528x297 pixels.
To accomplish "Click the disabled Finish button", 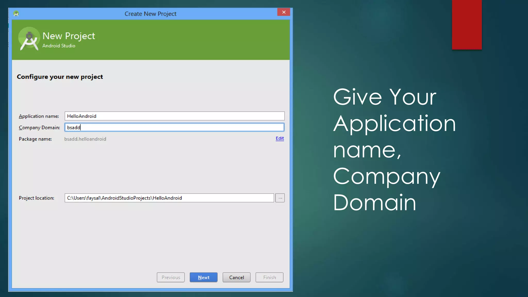I will point(269,277).
